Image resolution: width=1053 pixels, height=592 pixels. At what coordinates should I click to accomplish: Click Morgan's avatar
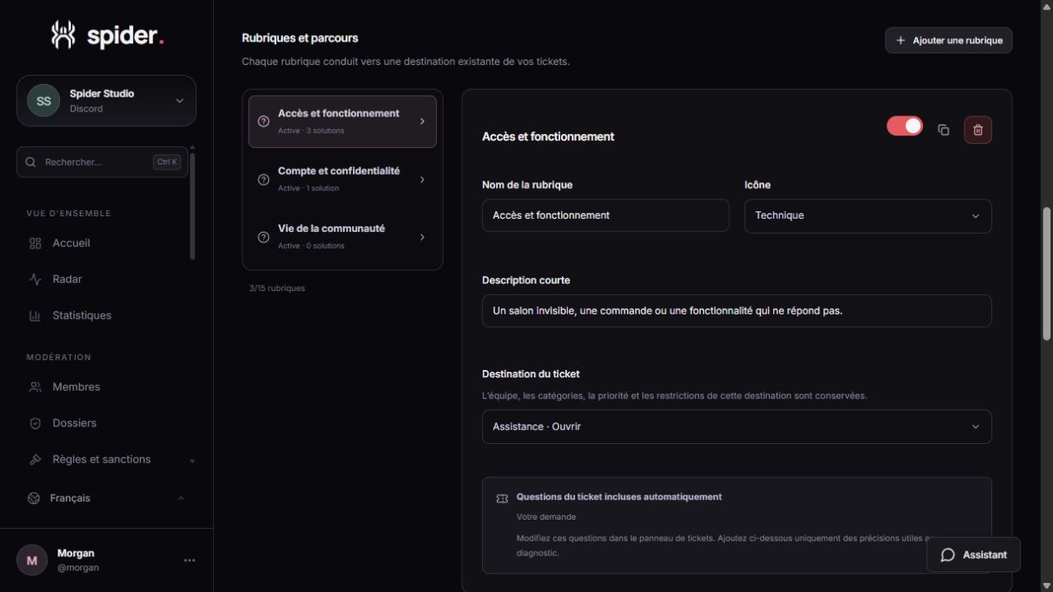pyautogui.click(x=32, y=560)
